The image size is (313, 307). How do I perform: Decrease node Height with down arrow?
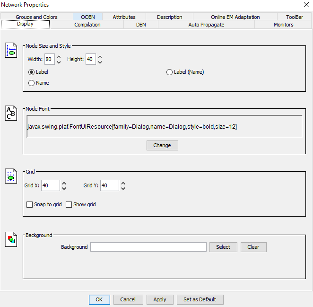pyautogui.click(x=100, y=62)
